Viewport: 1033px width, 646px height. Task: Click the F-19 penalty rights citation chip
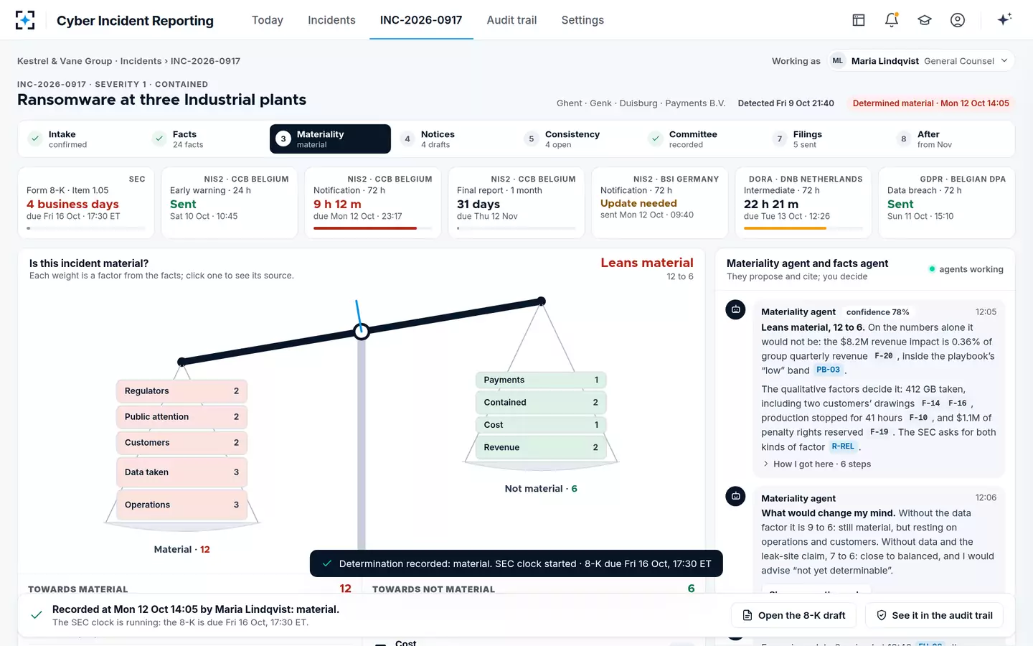click(879, 432)
